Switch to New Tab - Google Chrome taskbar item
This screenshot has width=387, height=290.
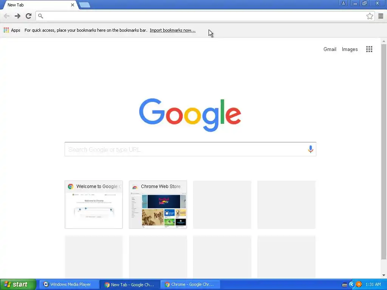click(130, 285)
